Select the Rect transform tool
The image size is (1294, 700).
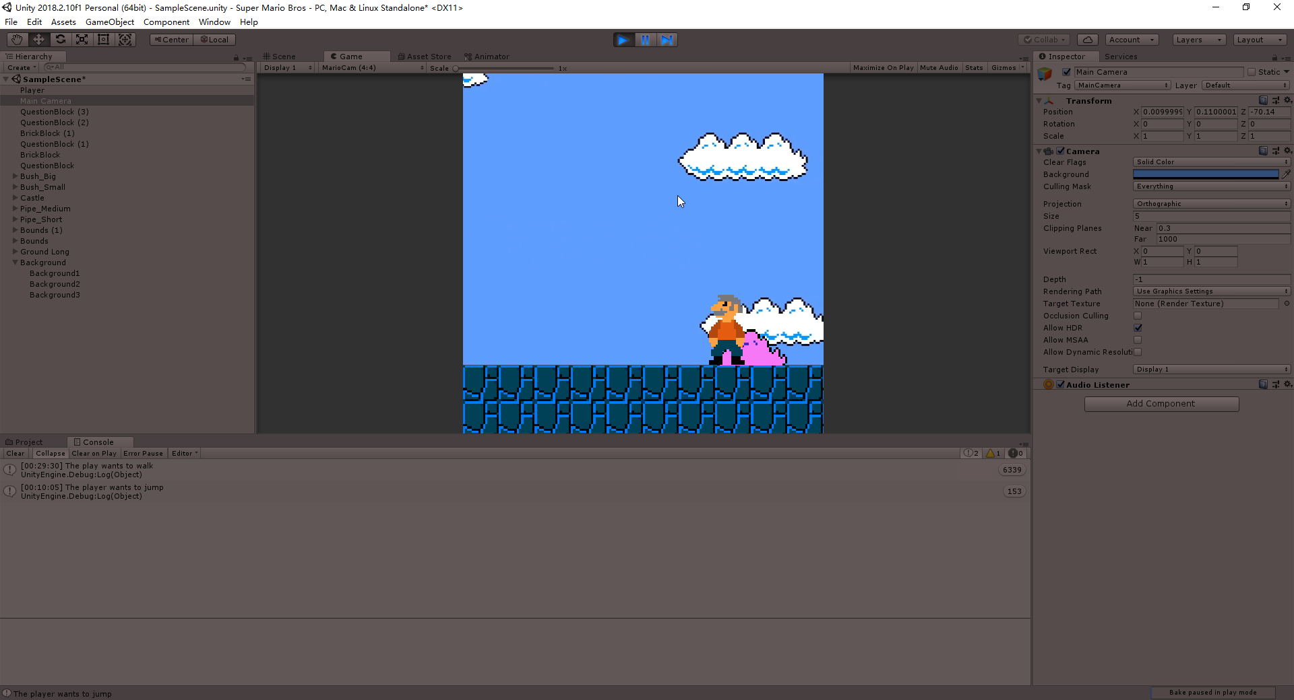[x=103, y=40]
